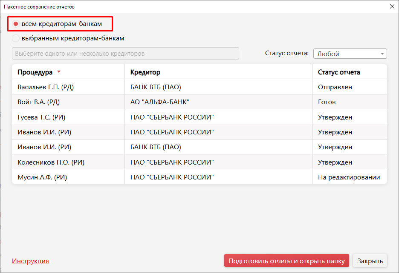Image resolution: width=399 pixels, height=273 pixels.
Task: Click the 'АО "АЛЬФА-БАНК"' creditor cell
Action: pyautogui.click(x=159, y=102)
